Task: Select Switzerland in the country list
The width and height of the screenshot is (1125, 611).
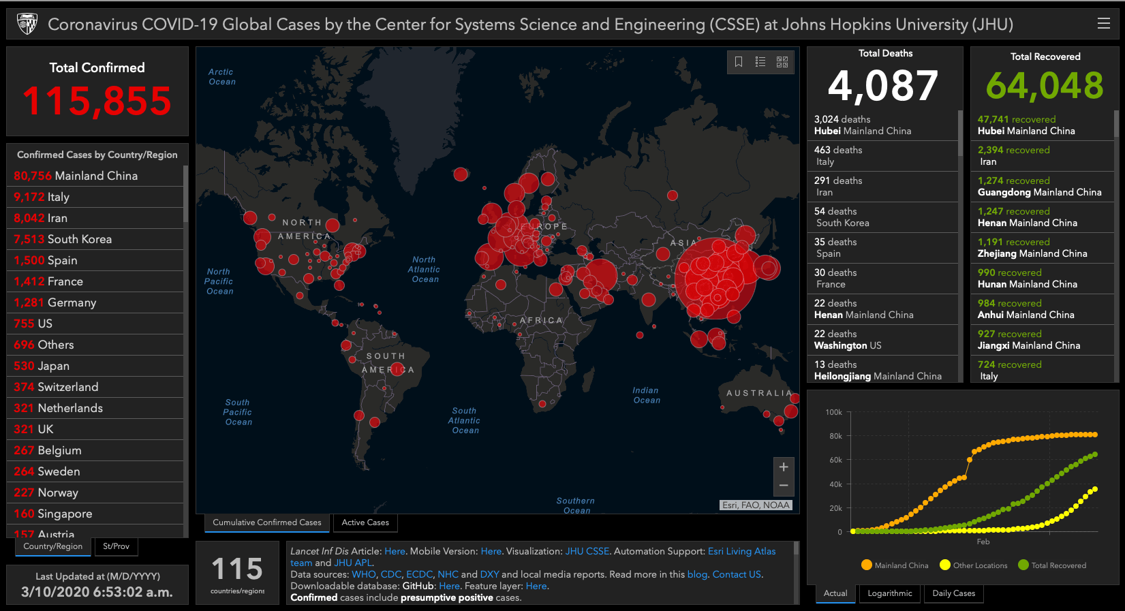Action: pyautogui.click(x=95, y=387)
